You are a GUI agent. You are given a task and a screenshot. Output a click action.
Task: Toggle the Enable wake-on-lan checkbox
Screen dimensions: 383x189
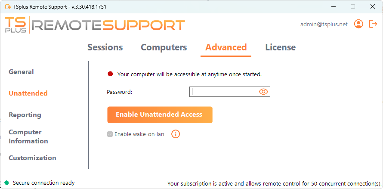[x=110, y=134]
